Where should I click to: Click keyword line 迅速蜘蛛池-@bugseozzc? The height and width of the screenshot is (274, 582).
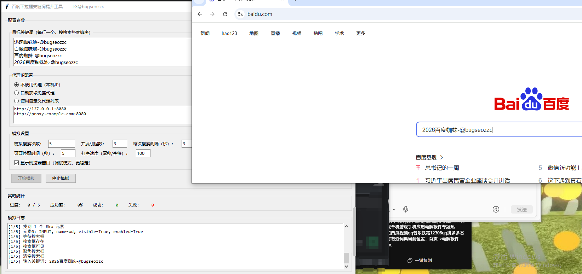(40, 42)
